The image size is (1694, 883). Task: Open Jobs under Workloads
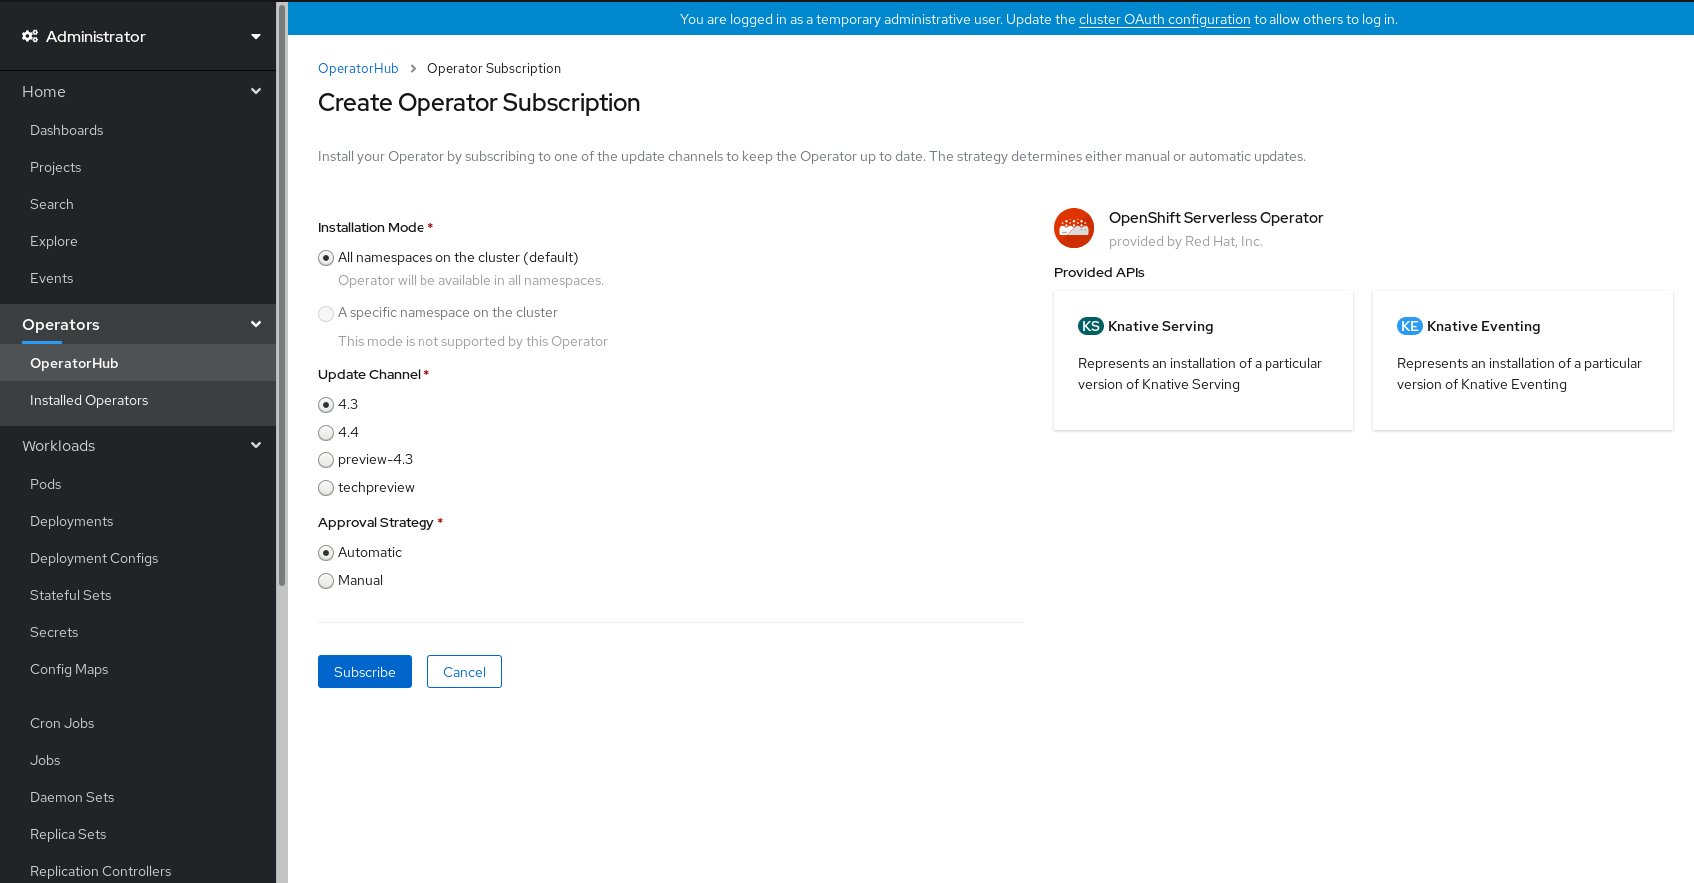(x=45, y=760)
